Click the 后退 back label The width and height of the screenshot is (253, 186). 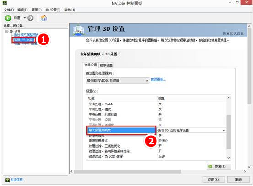17,18
